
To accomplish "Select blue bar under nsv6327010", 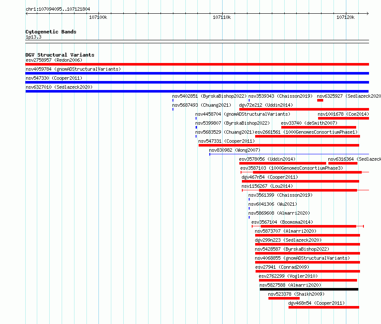I will 197,91.
